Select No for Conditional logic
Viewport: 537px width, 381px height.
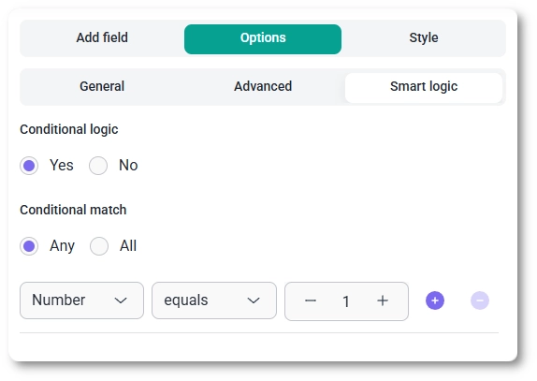point(98,166)
